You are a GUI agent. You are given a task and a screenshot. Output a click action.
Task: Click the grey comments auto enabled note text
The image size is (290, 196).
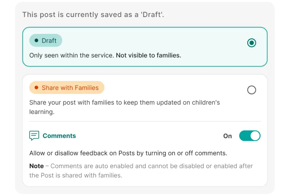point(141,171)
